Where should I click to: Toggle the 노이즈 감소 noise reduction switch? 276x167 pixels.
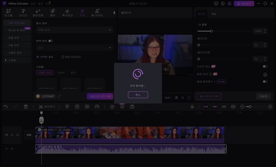click(265, 66)
